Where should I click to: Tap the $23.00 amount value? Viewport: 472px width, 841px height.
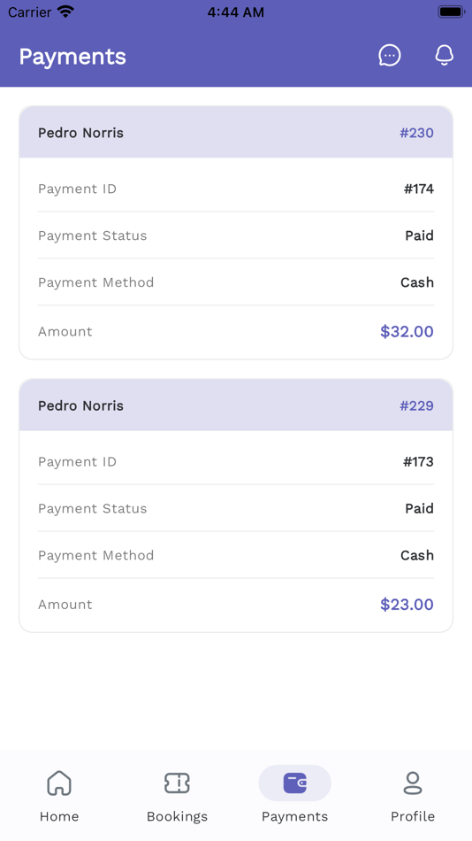pyautogui.click(x=407, y=605)
